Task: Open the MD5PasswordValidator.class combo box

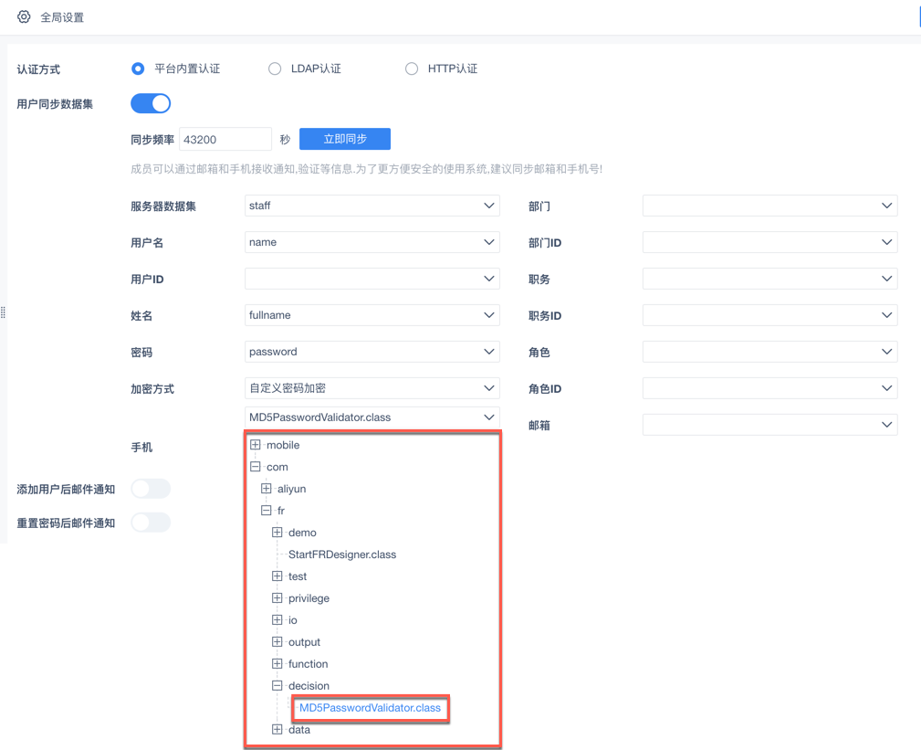Action: coord(372,417)
